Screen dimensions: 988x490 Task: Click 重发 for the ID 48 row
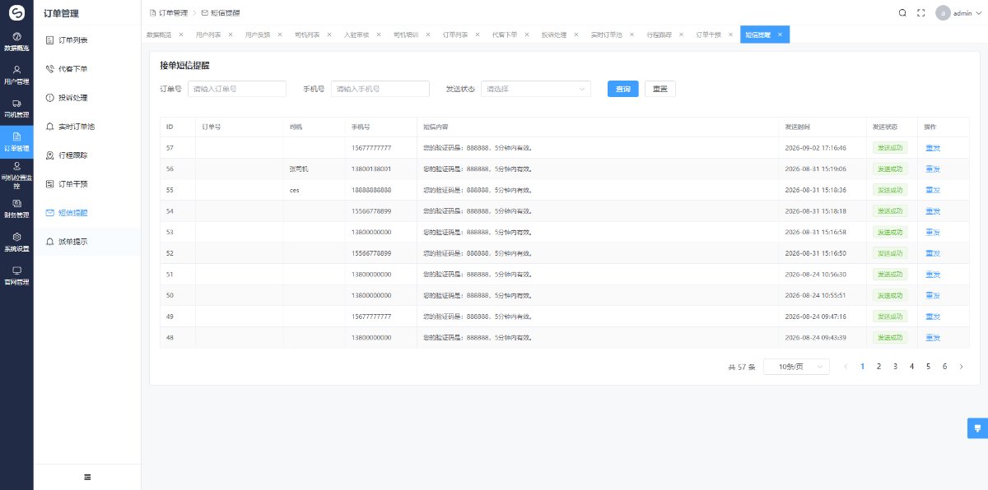[x=933, y=337]
